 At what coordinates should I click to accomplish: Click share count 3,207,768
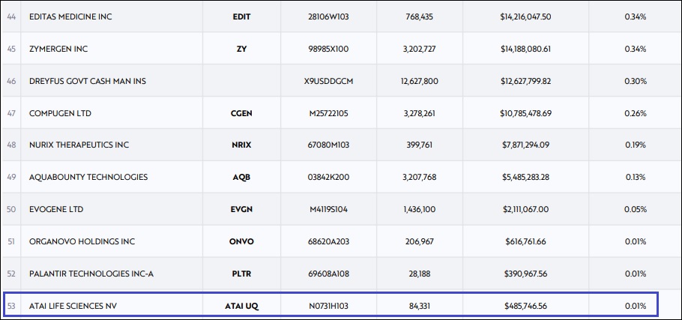click(419, 177)
